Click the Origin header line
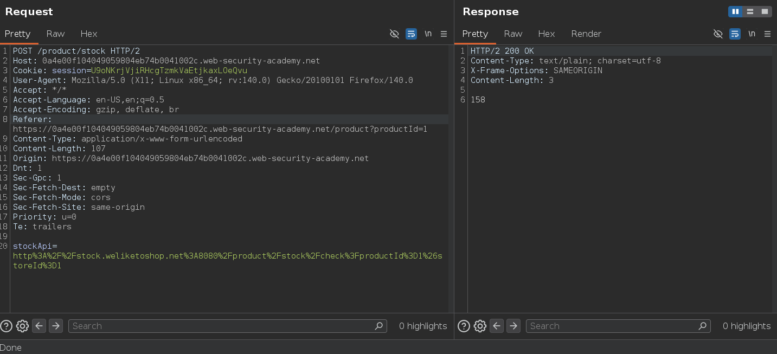 pyautogui.click(x=191, y=158)
